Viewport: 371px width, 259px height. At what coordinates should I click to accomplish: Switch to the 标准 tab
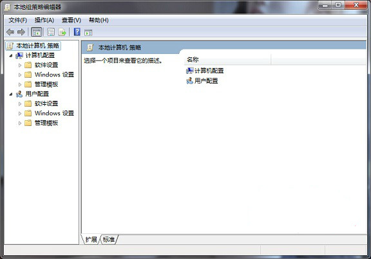pos(109,240)
